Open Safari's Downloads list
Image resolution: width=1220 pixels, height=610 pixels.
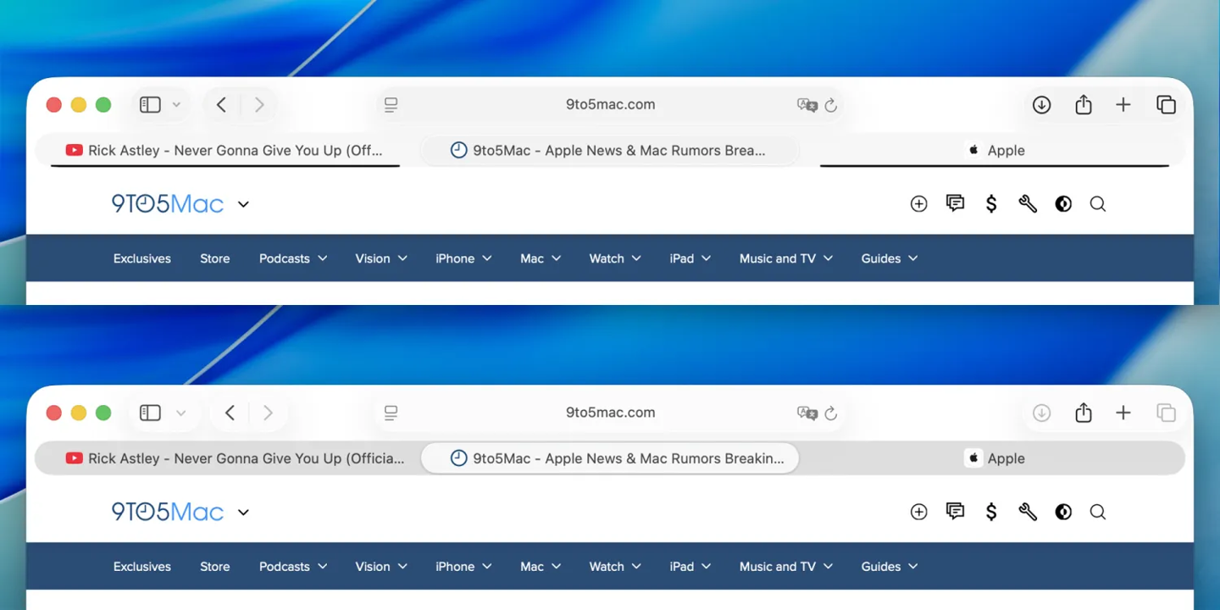coord(1041,104)
